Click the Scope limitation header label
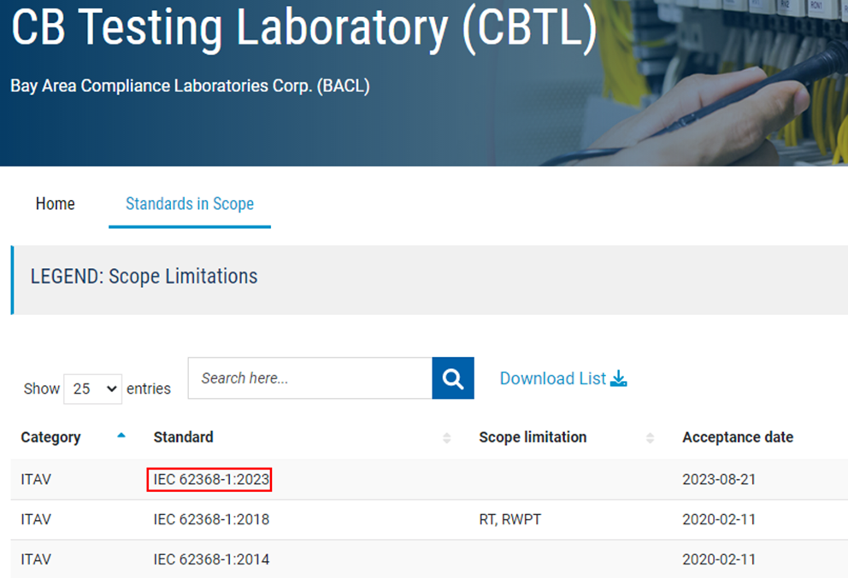848x579 pixels. tap(533, 437)
